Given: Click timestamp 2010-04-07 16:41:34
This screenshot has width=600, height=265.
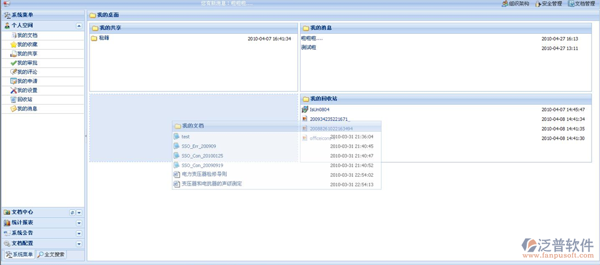Looking at the screenshot, I should tap(269, 39).
